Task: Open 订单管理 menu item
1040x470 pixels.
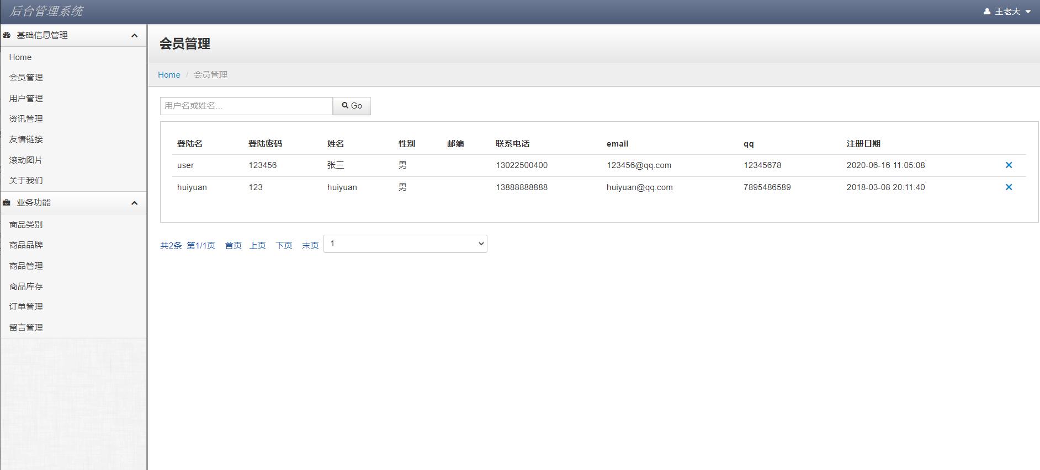Action: pos(26,307)
